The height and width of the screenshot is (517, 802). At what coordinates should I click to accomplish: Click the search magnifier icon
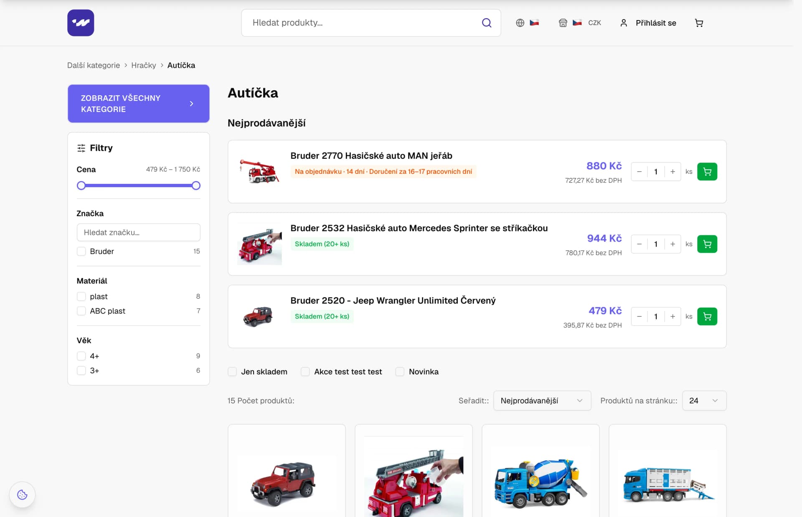[x=487, y=23]
